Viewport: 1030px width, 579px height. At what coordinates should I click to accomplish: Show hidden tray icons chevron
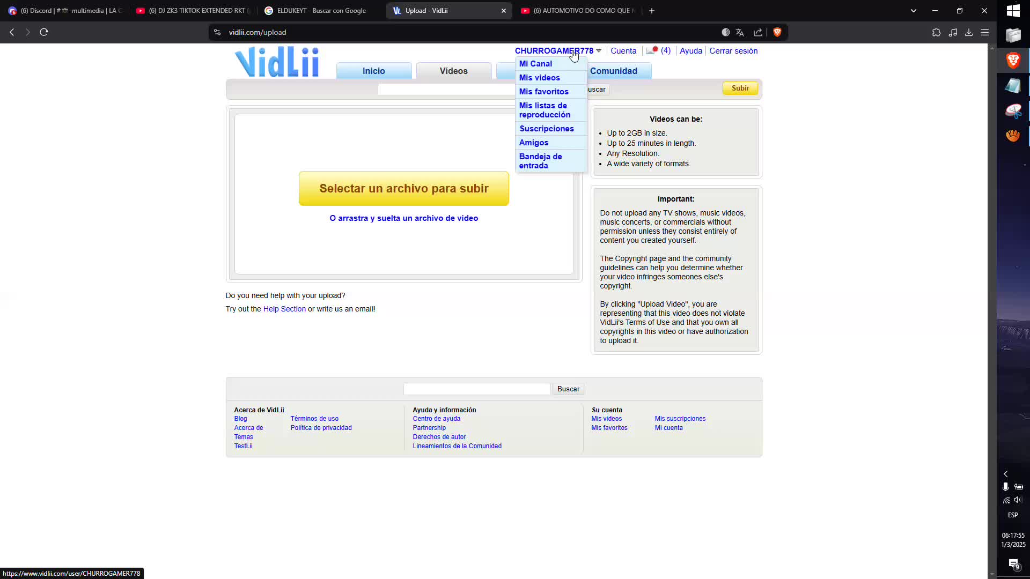pyautogui.click(x=1006, y=474)
